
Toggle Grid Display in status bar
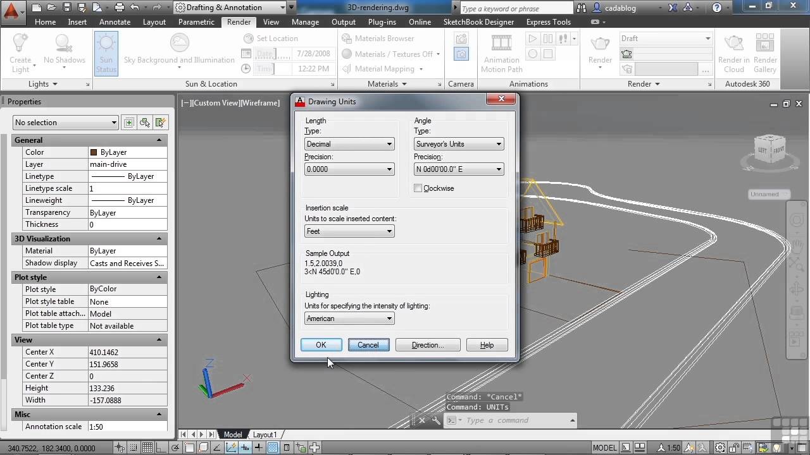point(147,448)
